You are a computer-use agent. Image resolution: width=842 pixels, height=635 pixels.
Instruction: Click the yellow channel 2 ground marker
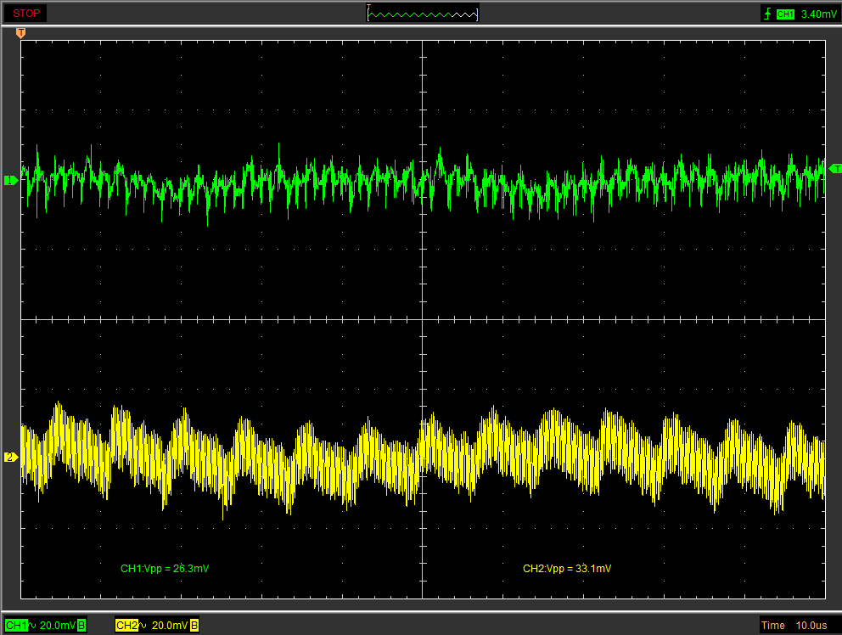(x=11, y=457)
